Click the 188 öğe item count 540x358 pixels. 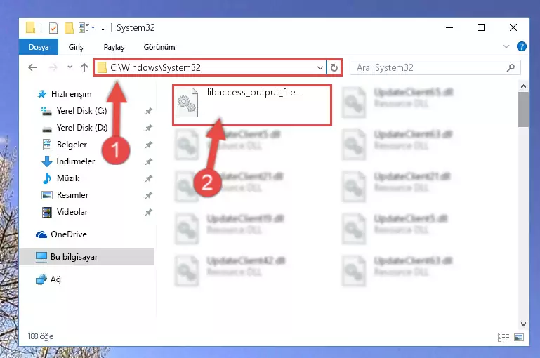pyautogui.click(x=41, y=336)
